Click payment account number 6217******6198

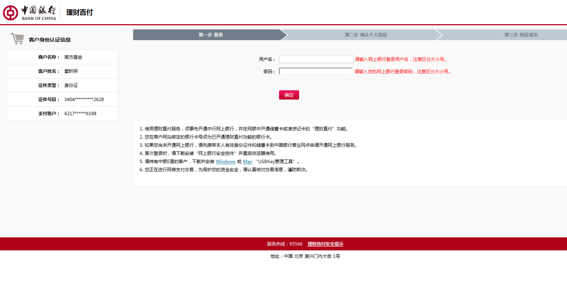click(80, 114)
